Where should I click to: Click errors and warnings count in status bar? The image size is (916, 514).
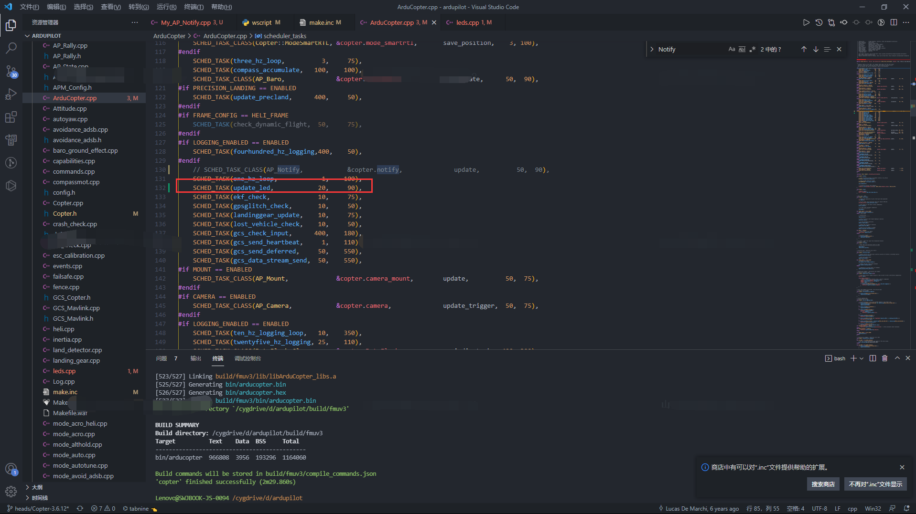tap(103, 508)
